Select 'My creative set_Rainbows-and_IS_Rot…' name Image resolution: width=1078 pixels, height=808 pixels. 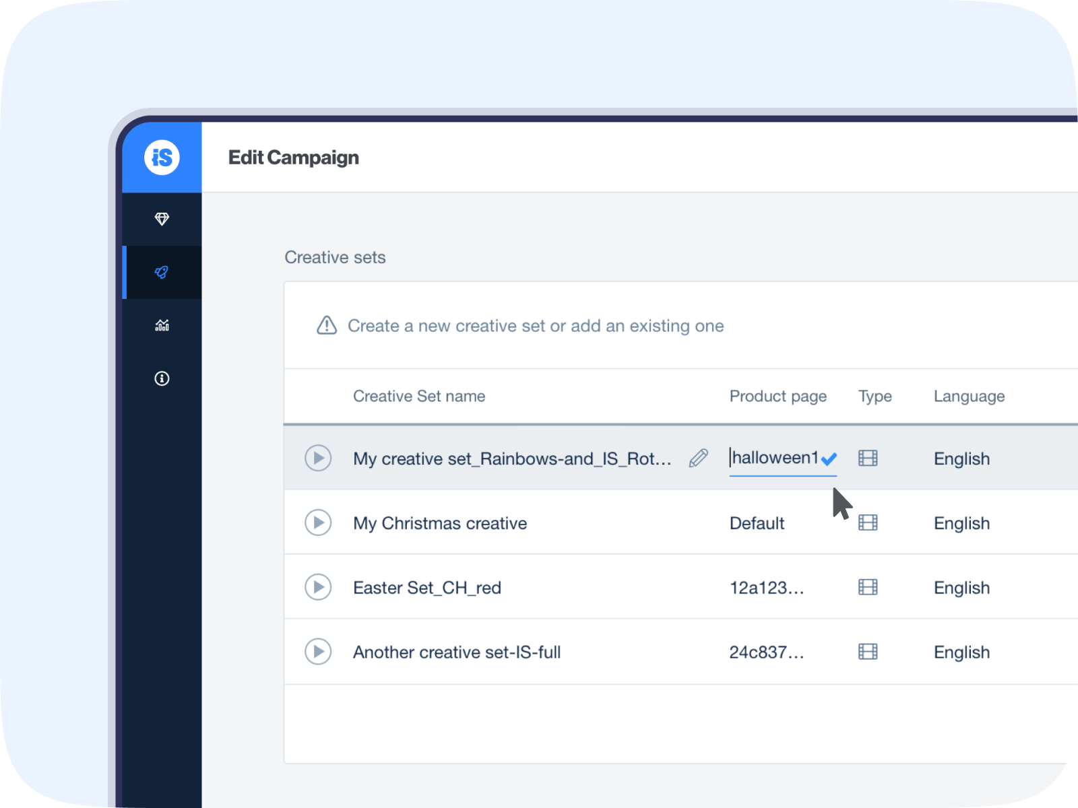(512, 459)
